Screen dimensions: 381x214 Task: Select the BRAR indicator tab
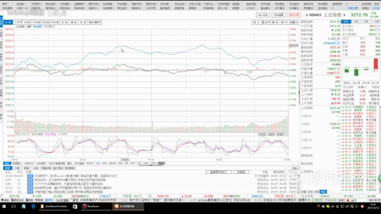(112, 163)
